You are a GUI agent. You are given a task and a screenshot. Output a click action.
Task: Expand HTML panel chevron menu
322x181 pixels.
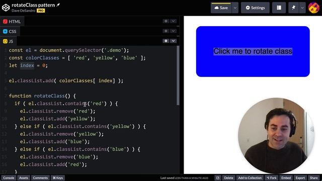coord(173,21)
